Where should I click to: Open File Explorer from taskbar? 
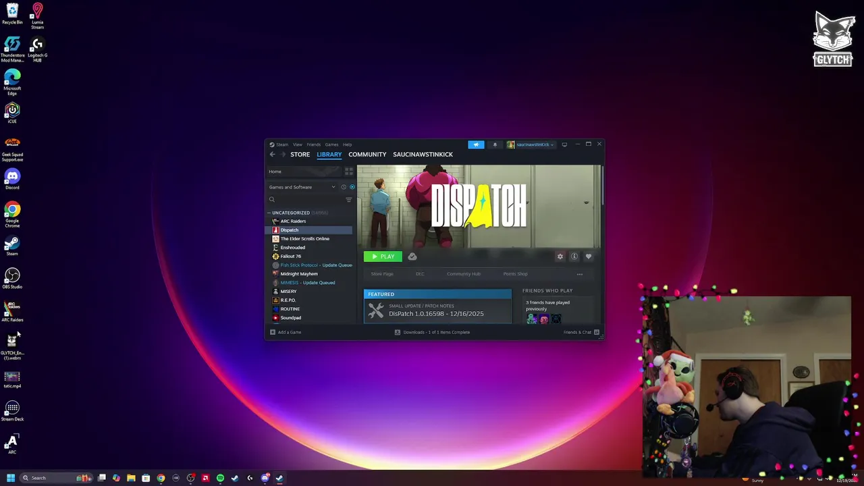tap(131, 478)
